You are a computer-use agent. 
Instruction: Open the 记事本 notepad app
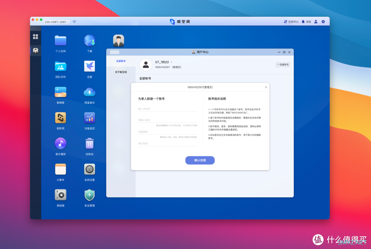coord(60,169)
